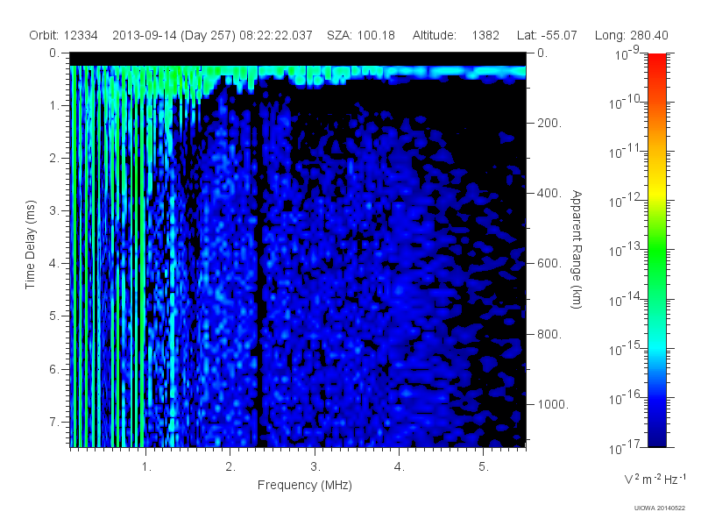Click apparent range tick label '600.'

549,264
